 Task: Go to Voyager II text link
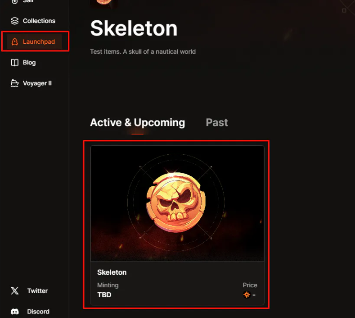tap(37, 83)
